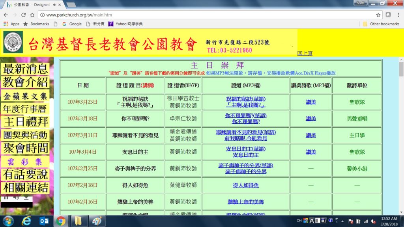Go to the browser home page icon
The height and width of the screenshot is (227, 404).
[x=32, y=15]
